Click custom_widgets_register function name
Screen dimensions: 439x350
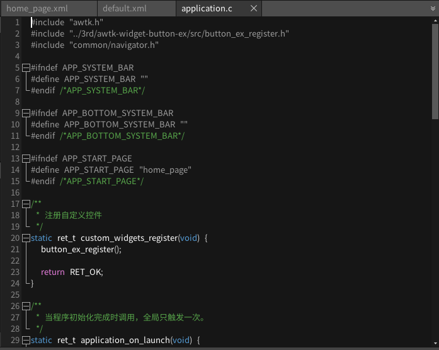click(129, 238)
